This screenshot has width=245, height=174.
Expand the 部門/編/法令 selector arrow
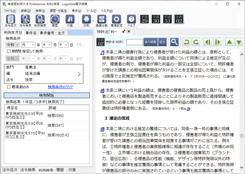tap(79, 74)
